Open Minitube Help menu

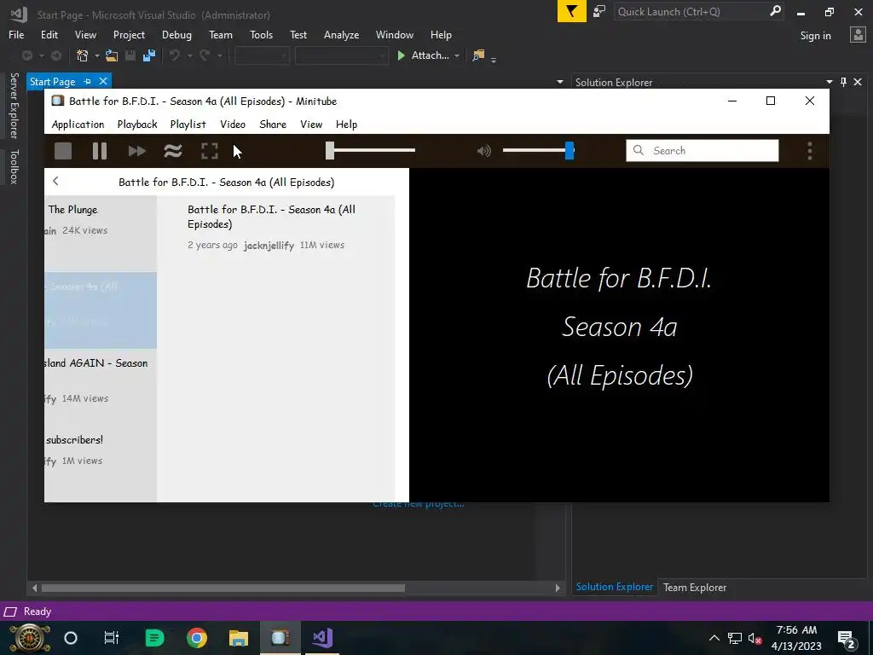pos(346,125)
